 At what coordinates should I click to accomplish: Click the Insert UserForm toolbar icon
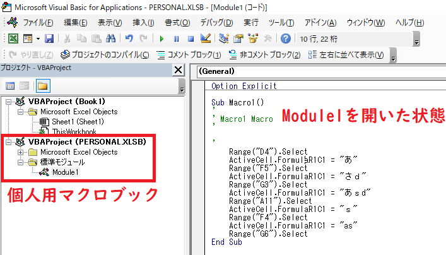pos(28,39)
